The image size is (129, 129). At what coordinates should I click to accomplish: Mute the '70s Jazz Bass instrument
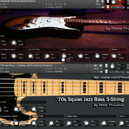pyautogui.click(x=106, y=71)
